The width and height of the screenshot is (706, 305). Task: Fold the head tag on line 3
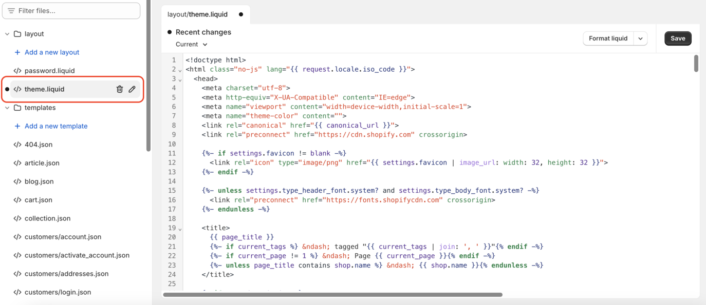tap(180, 79)
